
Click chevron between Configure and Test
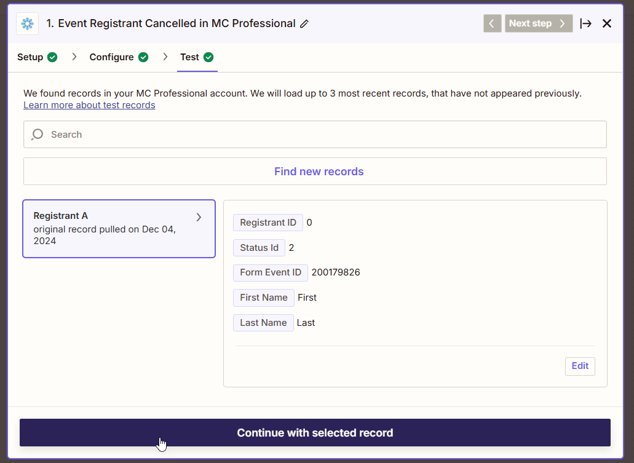[x=165, y=57]
